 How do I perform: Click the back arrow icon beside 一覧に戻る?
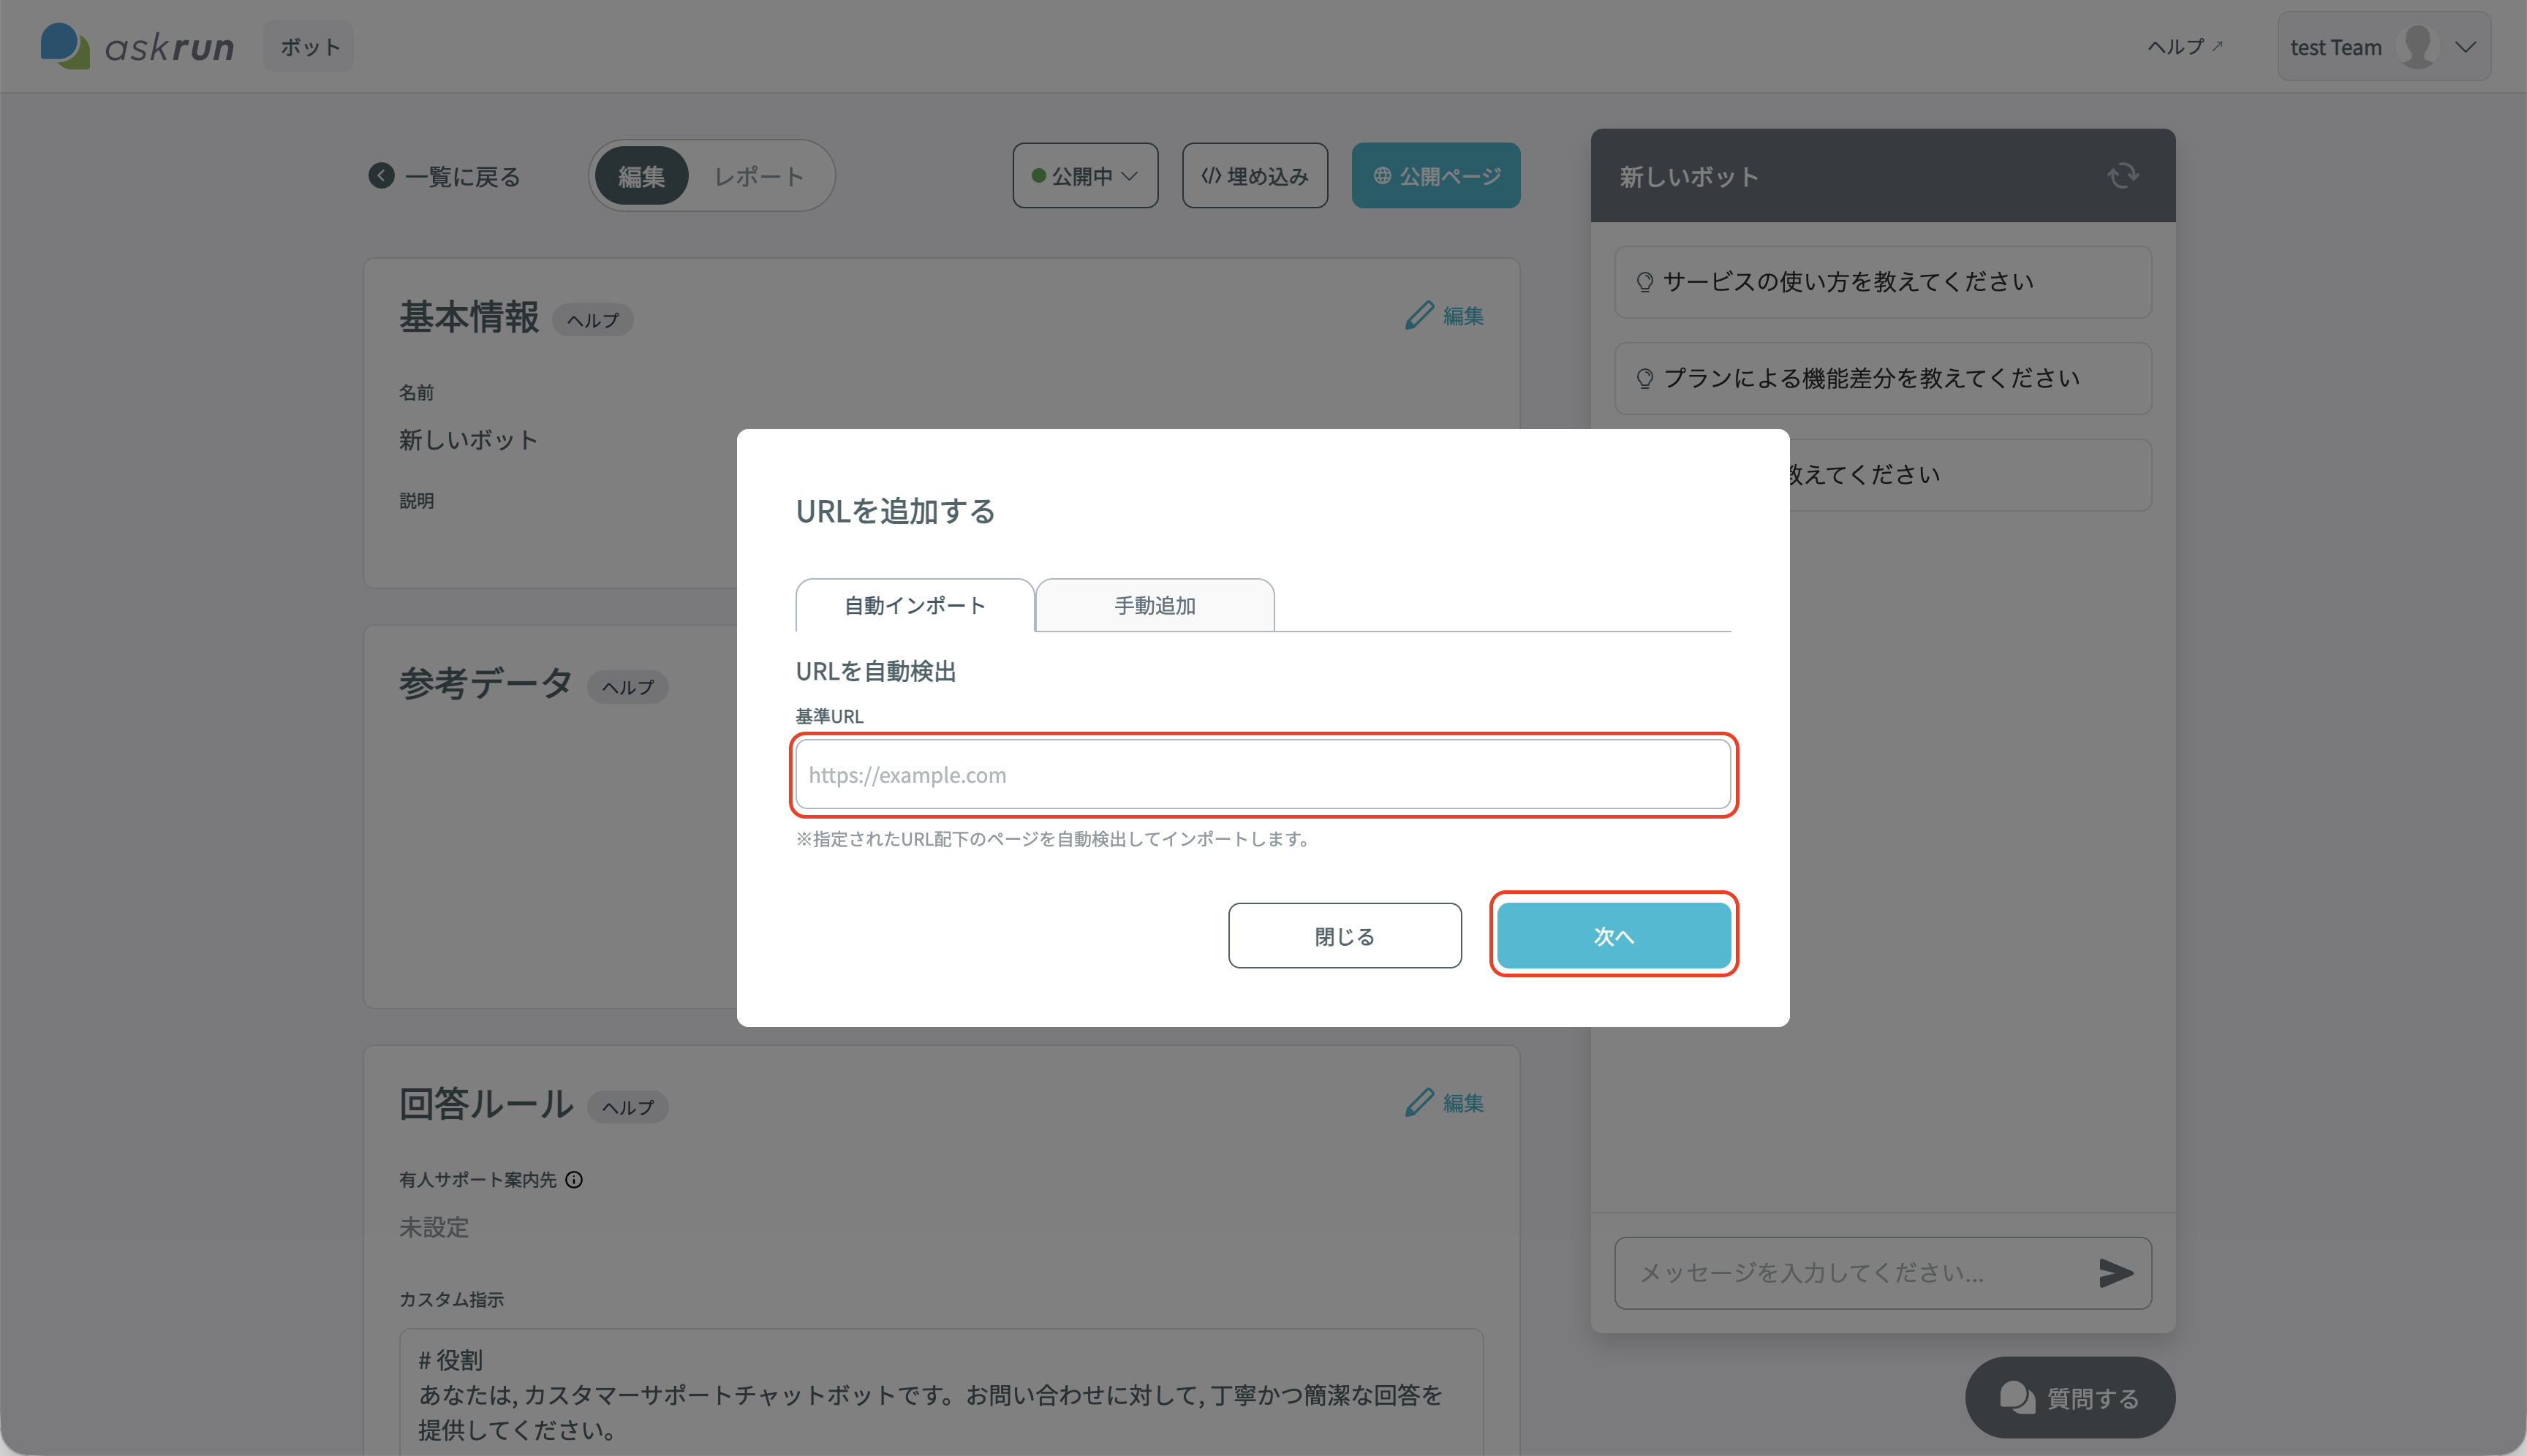(381, 176)
